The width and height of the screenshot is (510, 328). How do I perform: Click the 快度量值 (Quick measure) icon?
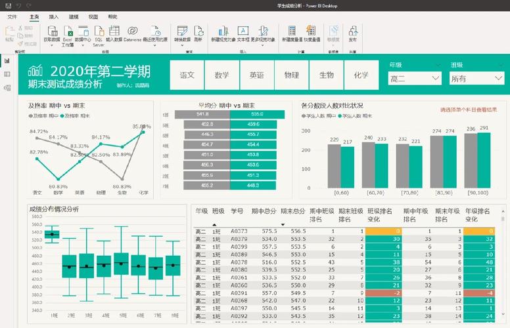pyautogui.click(x=311, y=31)
